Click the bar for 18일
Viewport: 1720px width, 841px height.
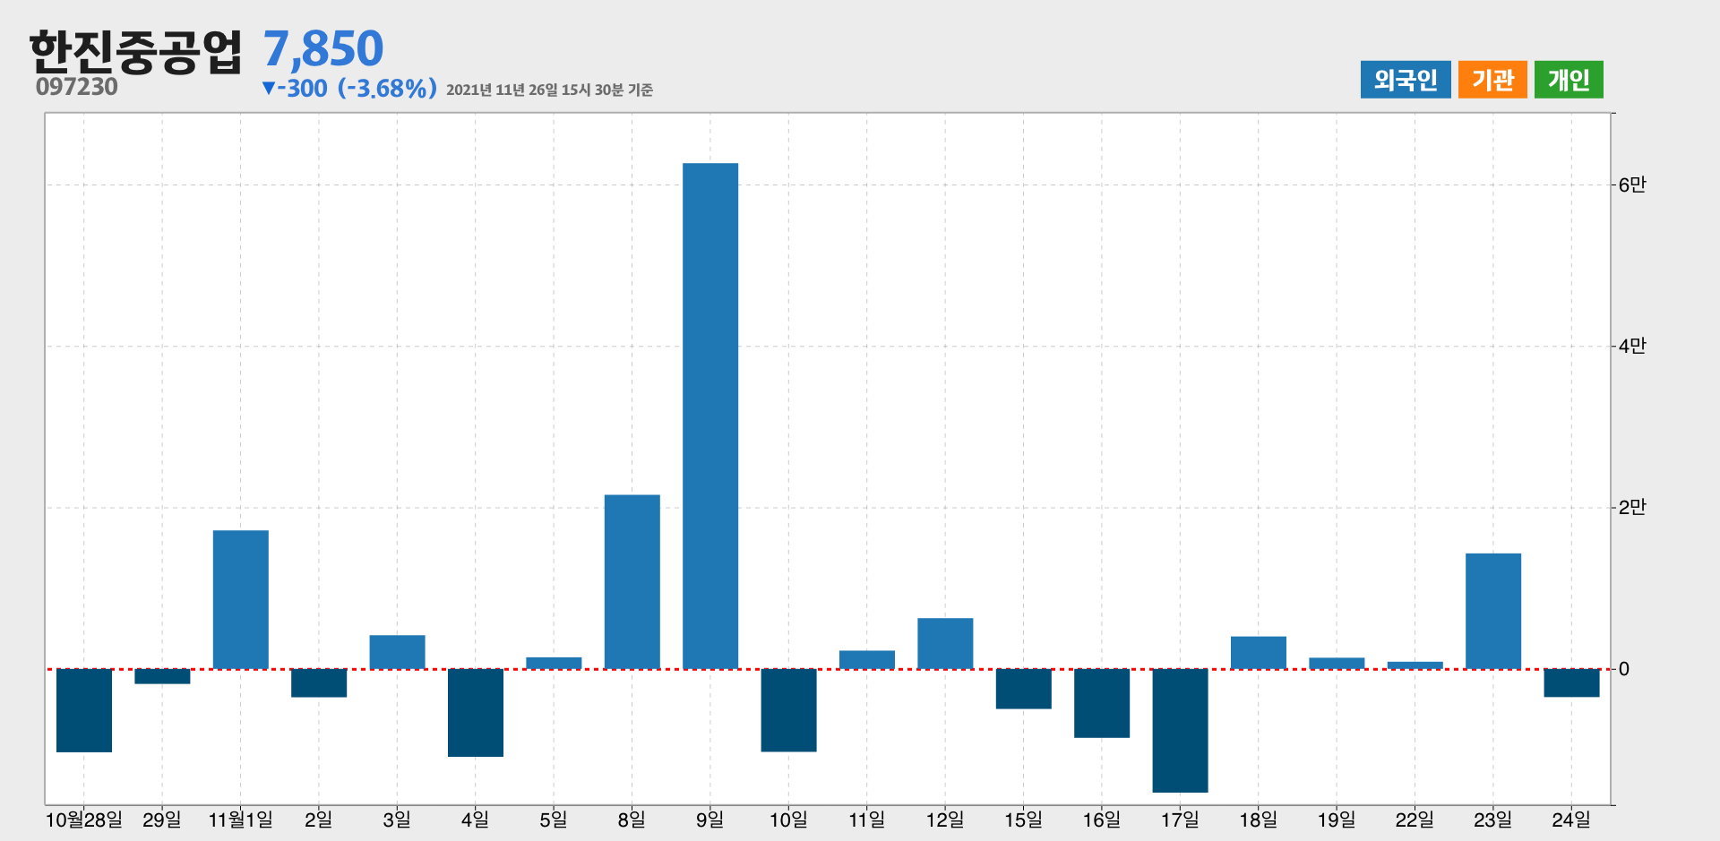1259,652
